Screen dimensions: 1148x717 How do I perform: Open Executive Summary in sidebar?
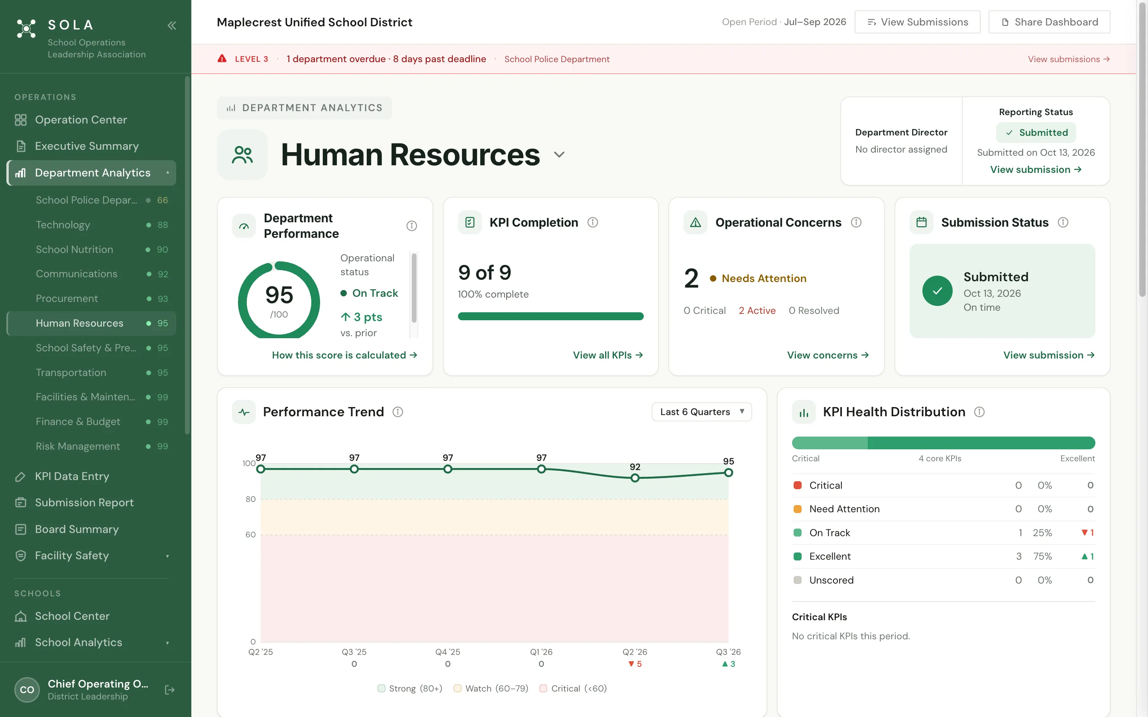[x=91, y=146]
